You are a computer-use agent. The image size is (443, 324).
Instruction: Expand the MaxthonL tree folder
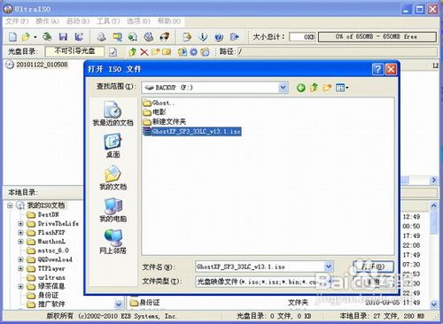click(20, 242)
